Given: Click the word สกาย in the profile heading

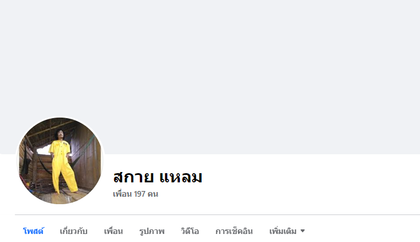Looking at the screenshot, I should [x=133, y=177].
